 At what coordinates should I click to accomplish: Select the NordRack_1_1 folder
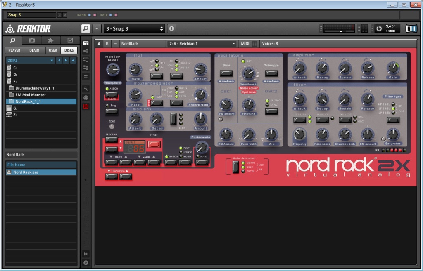tap(41, 101)
